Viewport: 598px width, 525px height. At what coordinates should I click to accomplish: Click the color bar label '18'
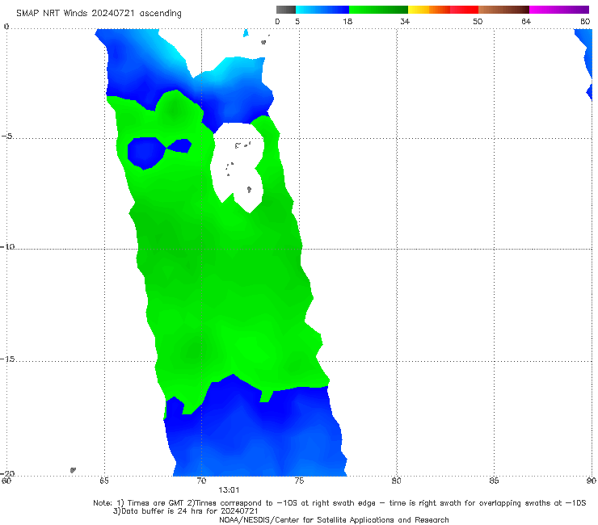347,21
